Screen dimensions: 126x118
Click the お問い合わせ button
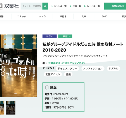coord(115,6)
